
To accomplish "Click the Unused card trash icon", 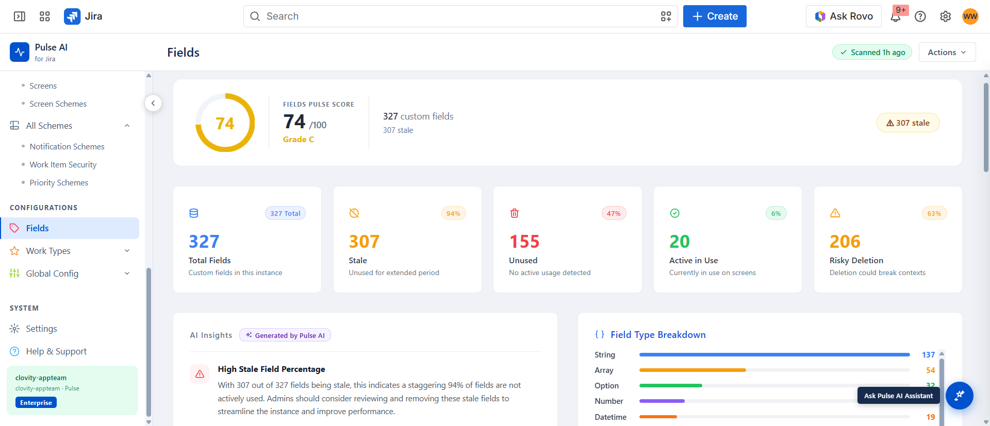I will (515, 213).
